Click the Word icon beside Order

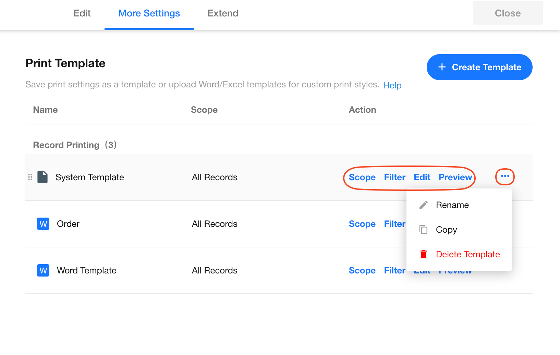[43, 224]
